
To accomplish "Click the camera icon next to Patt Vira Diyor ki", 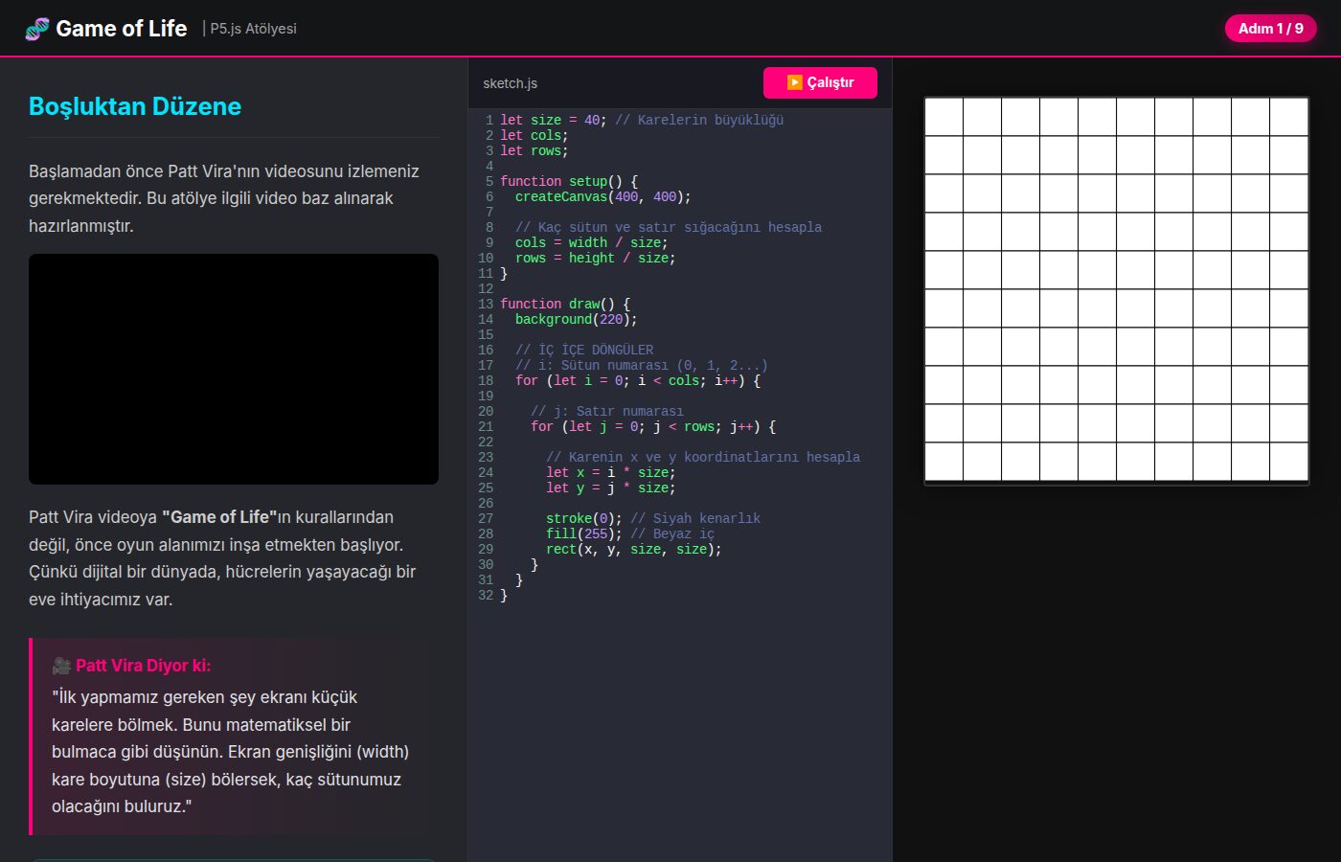I will pos(61,666).
